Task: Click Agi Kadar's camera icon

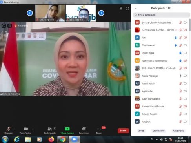Action: coord(185,91)
